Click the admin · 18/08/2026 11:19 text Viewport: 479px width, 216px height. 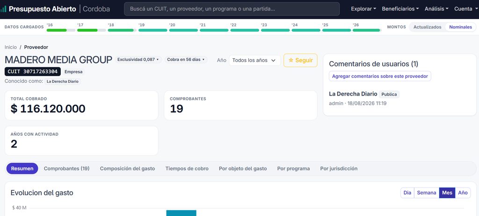point(358,103)
